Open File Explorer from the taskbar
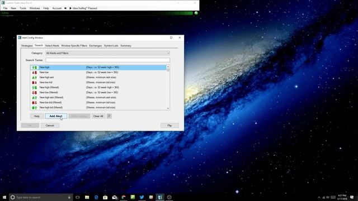 (87, 197)
